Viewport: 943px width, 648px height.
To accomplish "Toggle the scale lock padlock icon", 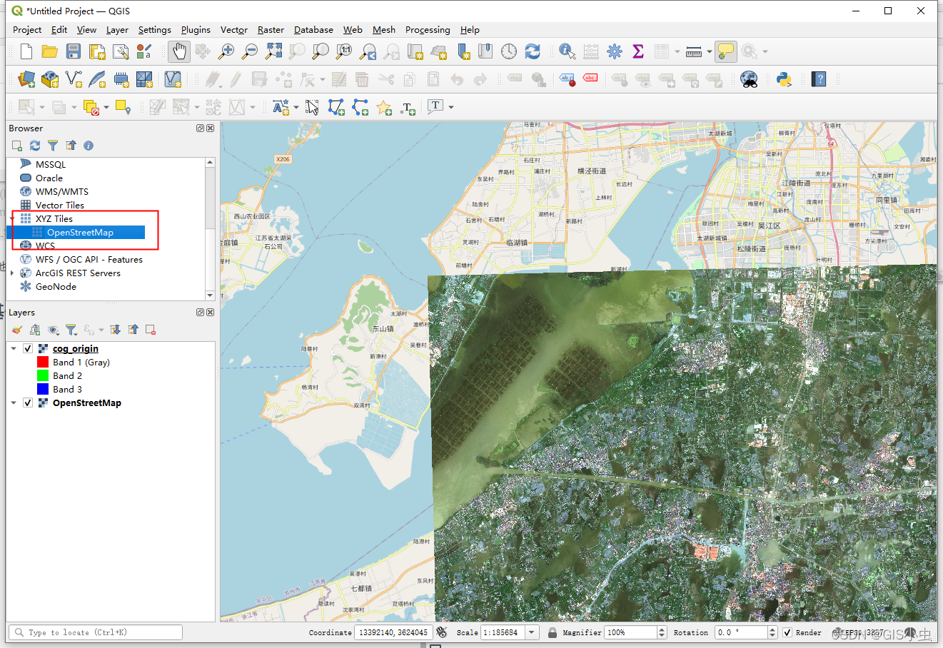I will pos(553,633).
